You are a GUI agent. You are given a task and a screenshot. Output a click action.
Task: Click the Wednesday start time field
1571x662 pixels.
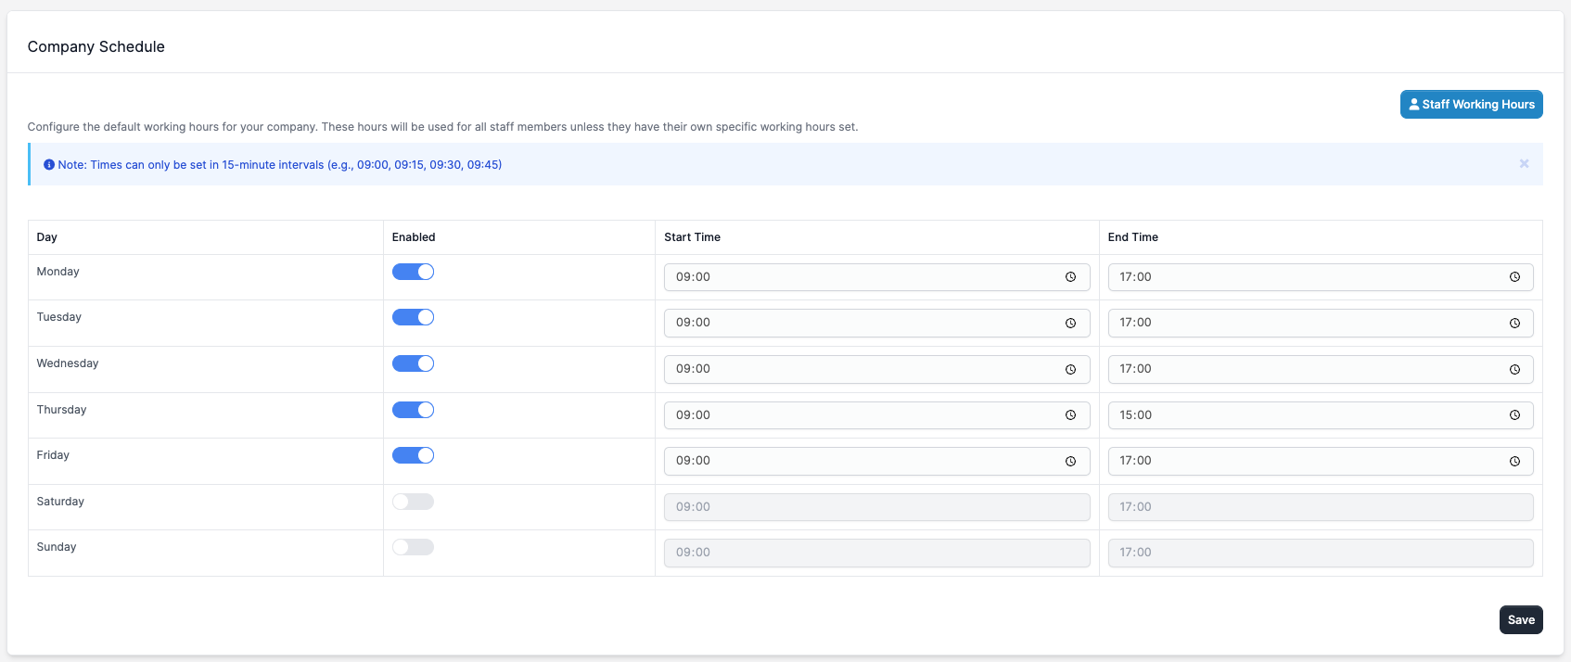click(862, 369)
